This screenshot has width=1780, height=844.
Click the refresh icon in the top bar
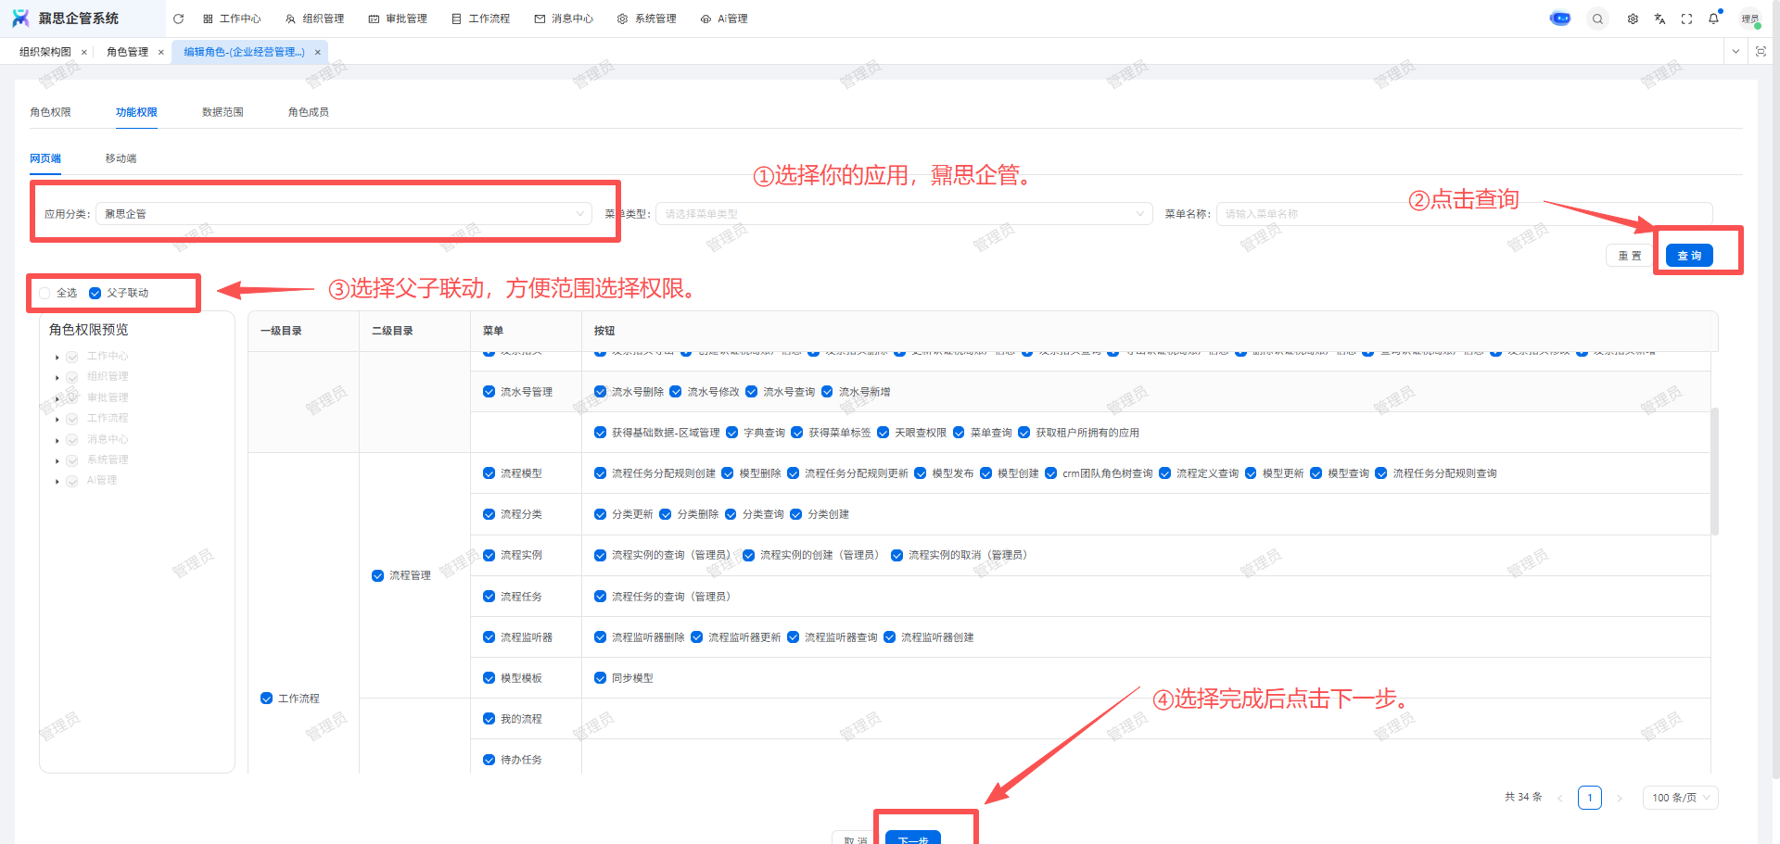click(x=179, y=19)
